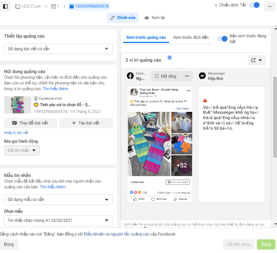Toggle the Bản xem trước preview switch
Image resolution: width=277 pixels, height=253 pixels.
tap(222, 39)
